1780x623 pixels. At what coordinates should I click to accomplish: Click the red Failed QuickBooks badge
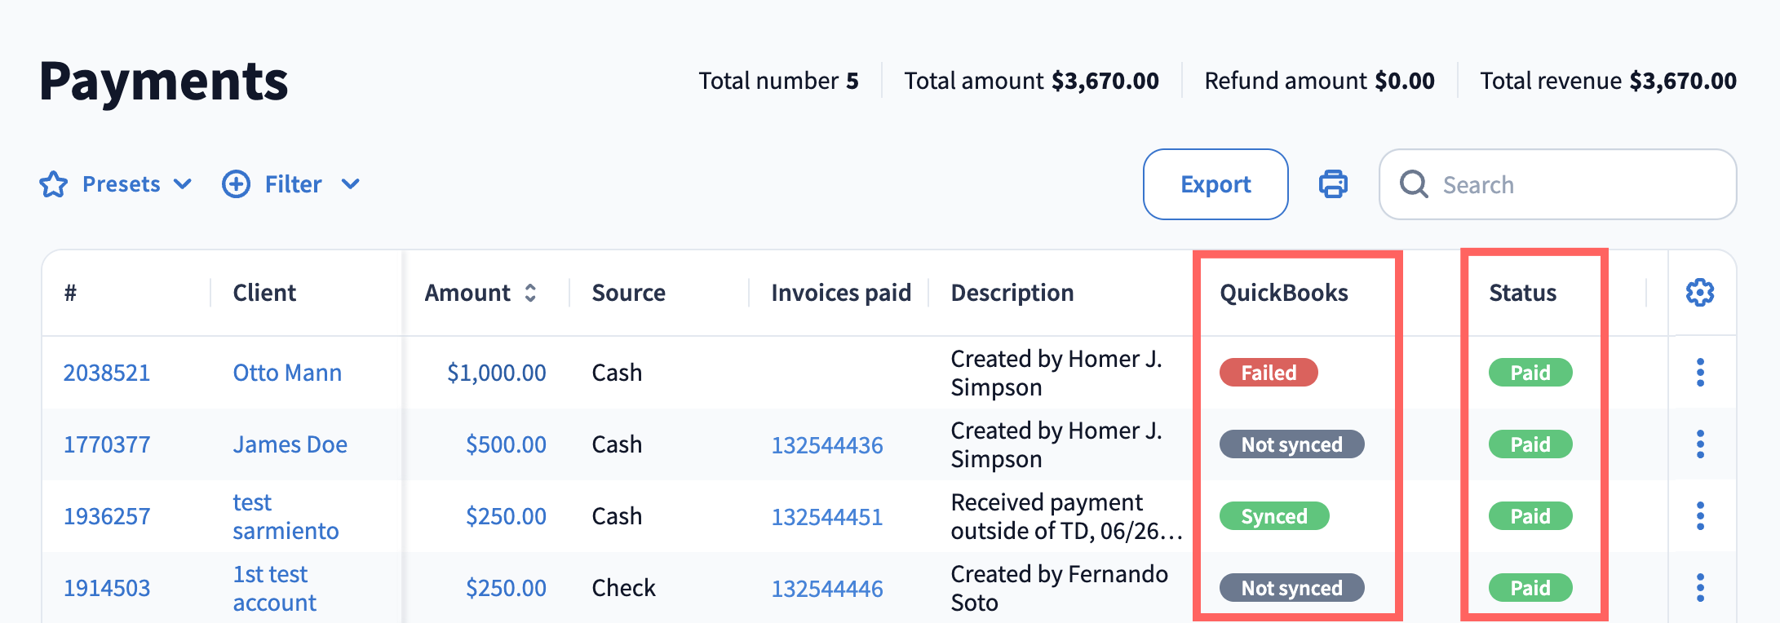(x=1269, y=373)
